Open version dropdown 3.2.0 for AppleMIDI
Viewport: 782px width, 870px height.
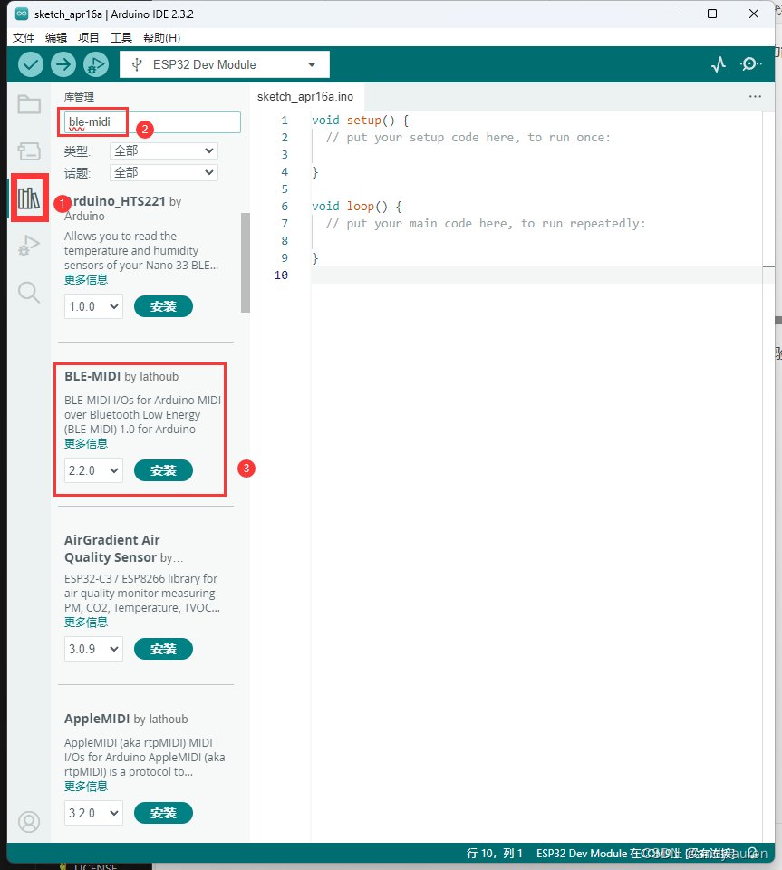coord(93,814)
